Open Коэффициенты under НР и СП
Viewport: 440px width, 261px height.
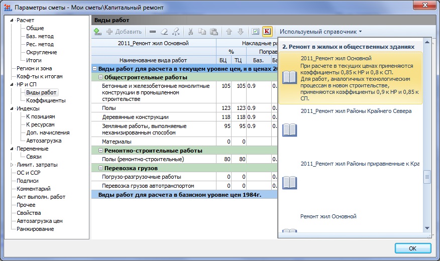tap(46, 100)
